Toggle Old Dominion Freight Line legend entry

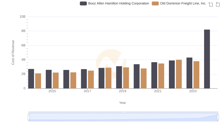[x=179, y=3]
